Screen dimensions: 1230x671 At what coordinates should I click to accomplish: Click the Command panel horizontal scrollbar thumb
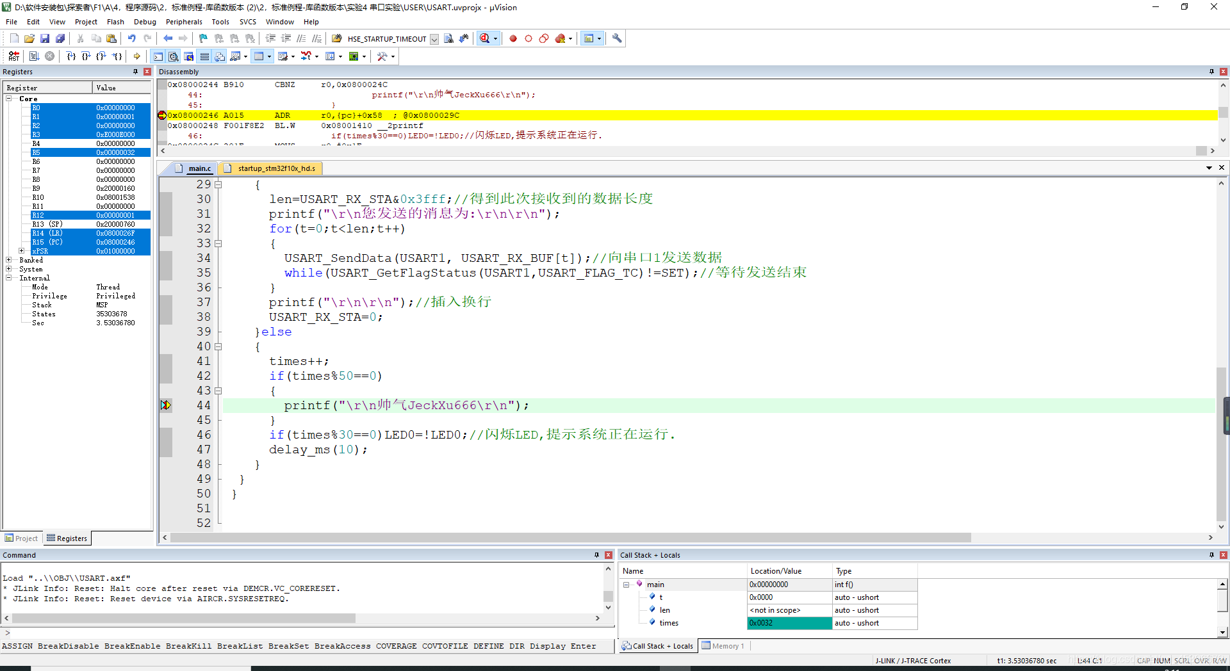point(184,618)
